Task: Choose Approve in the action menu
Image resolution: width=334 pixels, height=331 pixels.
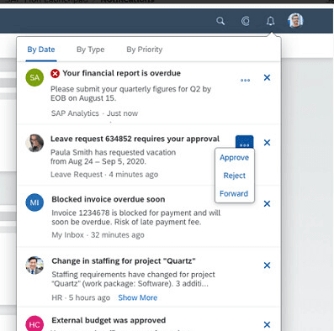Action: [235, 158]
